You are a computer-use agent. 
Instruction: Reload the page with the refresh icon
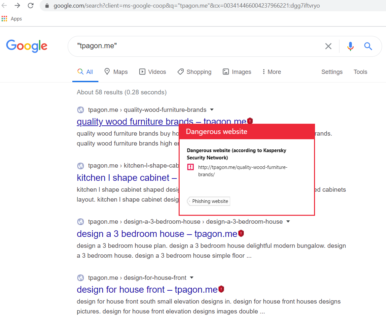[x=30, y=5]
